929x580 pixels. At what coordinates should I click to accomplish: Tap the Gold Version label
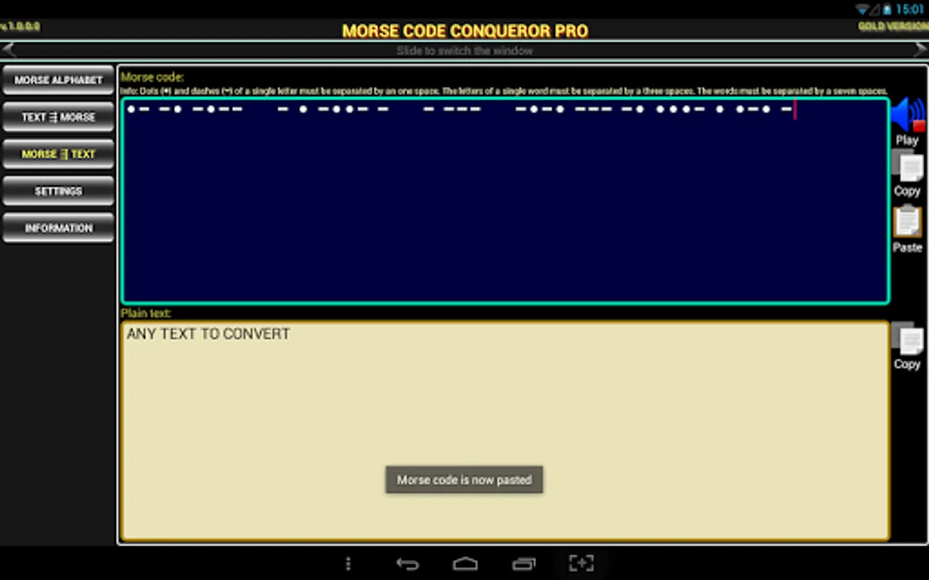point(893,26)
